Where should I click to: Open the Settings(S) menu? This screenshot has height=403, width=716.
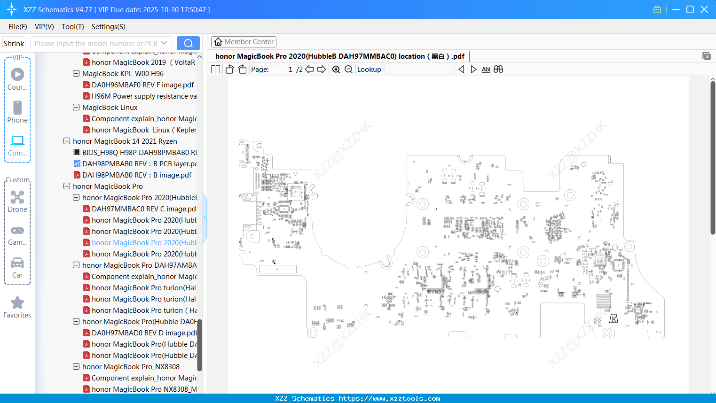[109, 27]
